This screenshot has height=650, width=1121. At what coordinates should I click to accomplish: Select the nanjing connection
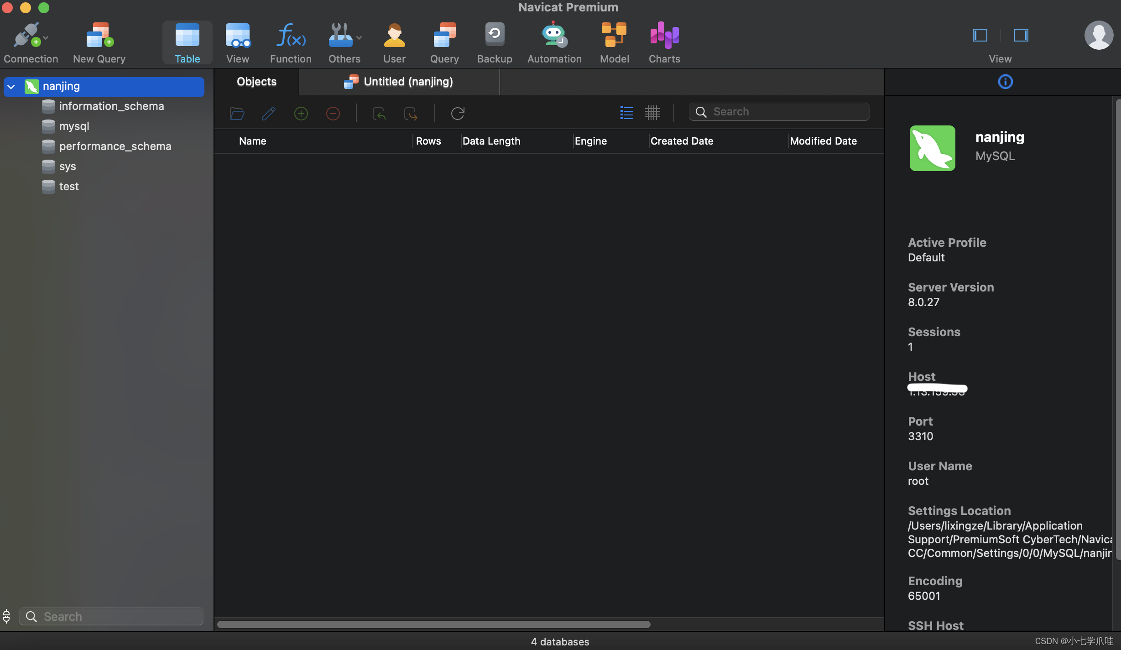click(x=104, y=87)
